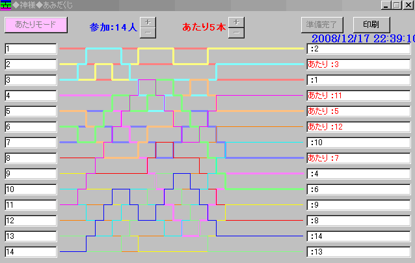This screenshot has width=415, height=263.
Task: Select name field numbered 2
Action: pyautogui.click(x=31, y=64)
